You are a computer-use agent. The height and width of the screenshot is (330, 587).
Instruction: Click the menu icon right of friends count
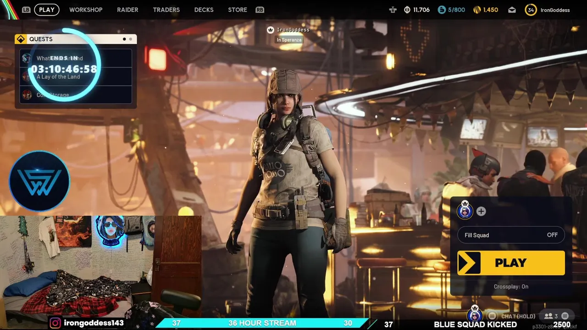point(565,316)
